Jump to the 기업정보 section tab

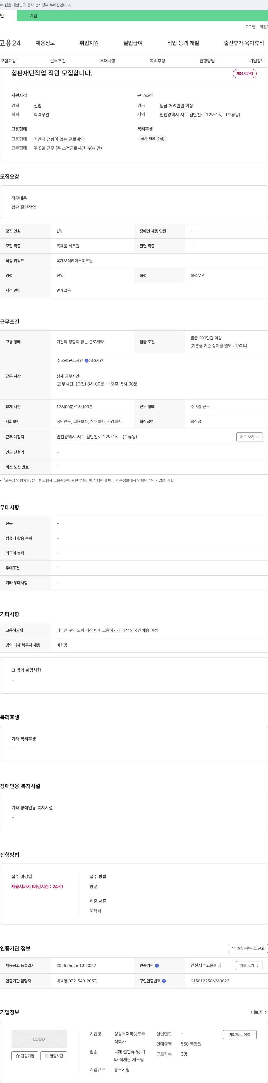coord(257,61)
